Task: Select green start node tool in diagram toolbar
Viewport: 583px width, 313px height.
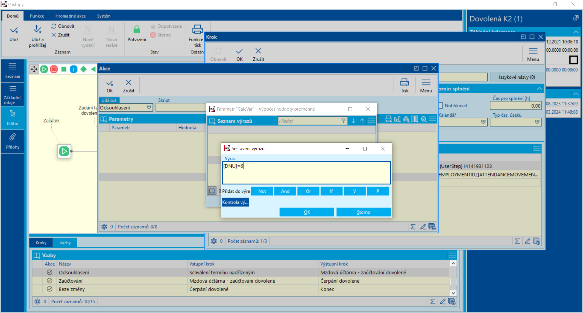Action: tap(44, 69)
